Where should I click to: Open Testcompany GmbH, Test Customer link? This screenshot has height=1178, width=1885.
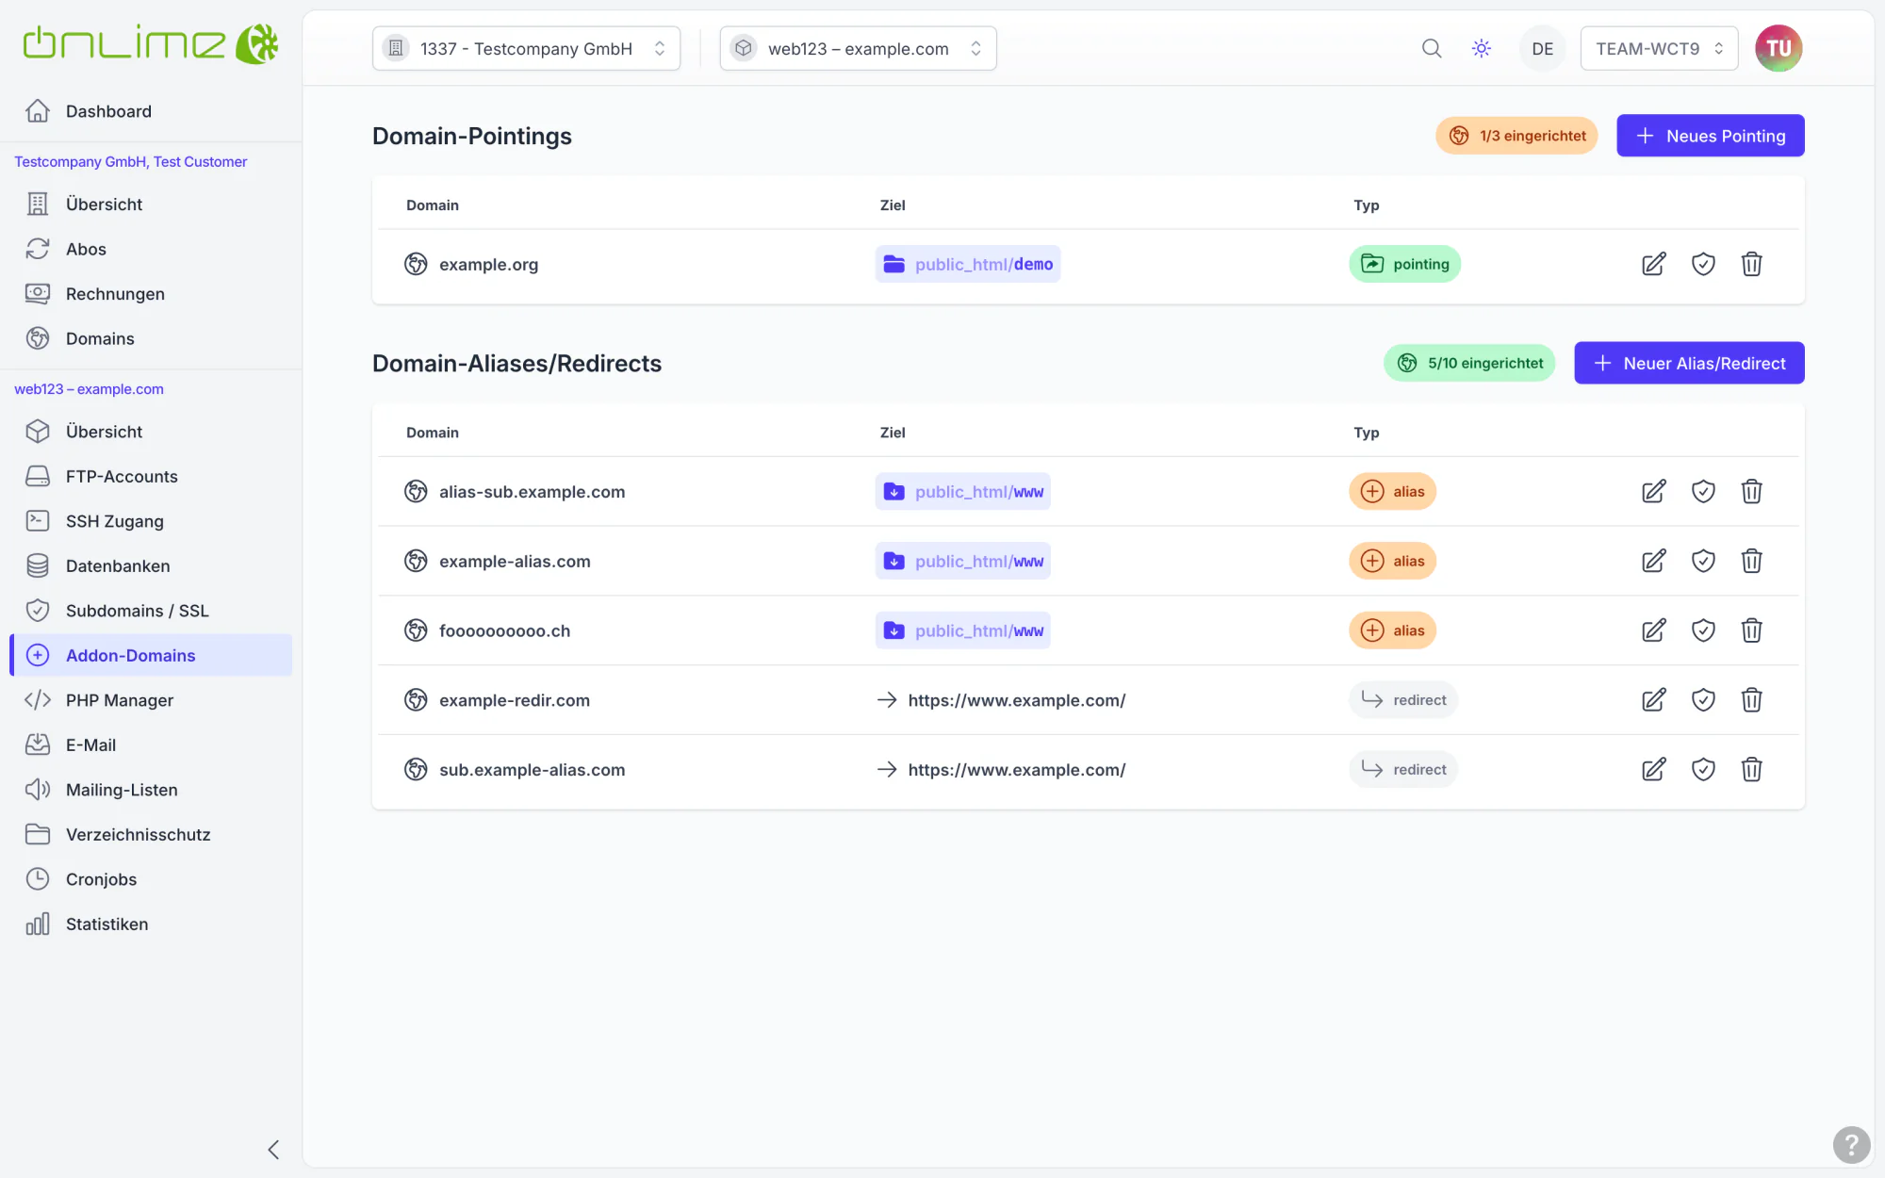[x=131, y=162]
